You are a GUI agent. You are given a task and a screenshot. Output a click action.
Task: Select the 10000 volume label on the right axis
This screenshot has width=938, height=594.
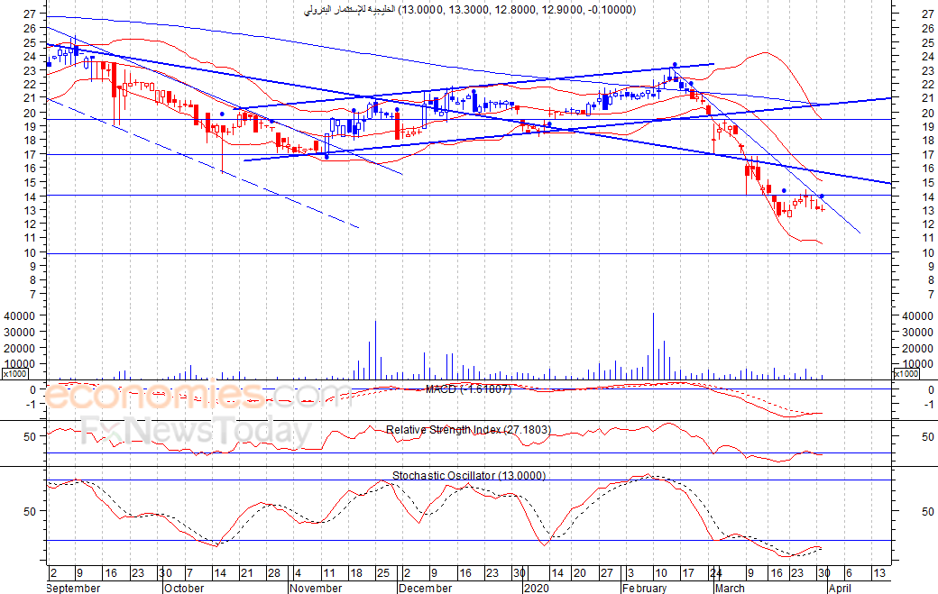(917, 364)
